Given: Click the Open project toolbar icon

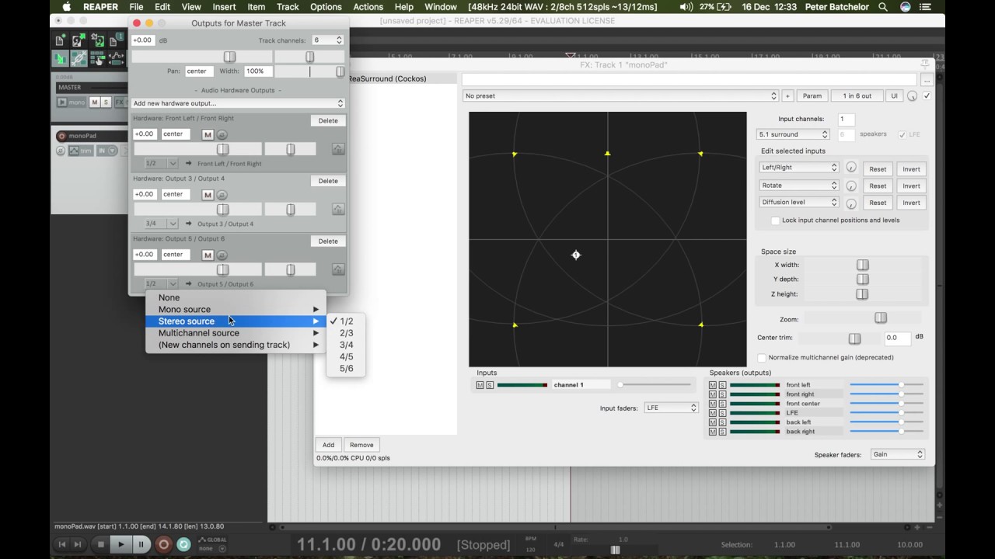Looking at the screenshot, I should 79,40.
